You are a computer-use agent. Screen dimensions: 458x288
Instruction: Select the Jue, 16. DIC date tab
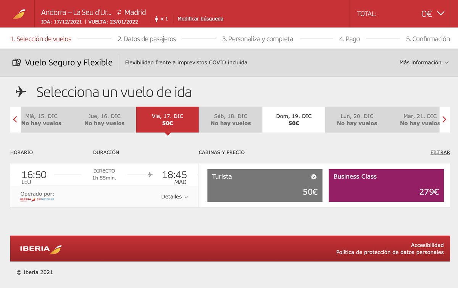(x=105, y=120)
